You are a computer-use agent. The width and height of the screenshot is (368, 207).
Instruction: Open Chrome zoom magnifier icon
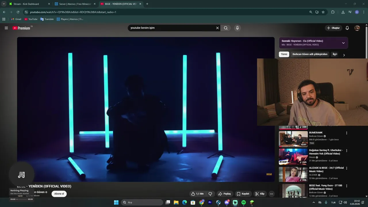click(310, 12)
